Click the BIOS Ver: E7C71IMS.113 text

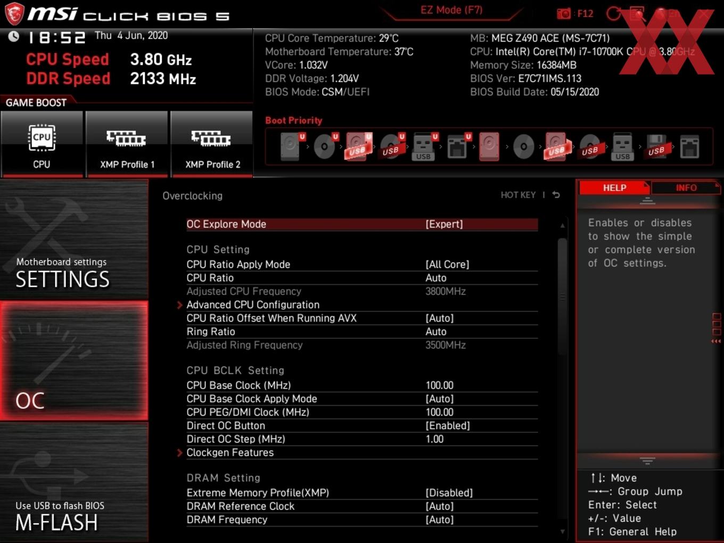(x=525, y=78)
